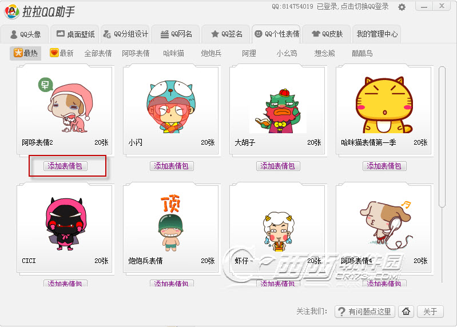Click the home icon button at bottom
Screen dimensions: 457x327
(x=406, y=312)
